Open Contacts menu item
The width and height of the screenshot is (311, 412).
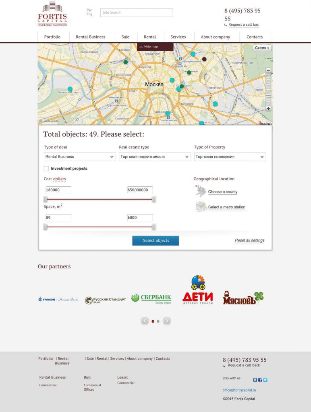click(x=255, y=37)
